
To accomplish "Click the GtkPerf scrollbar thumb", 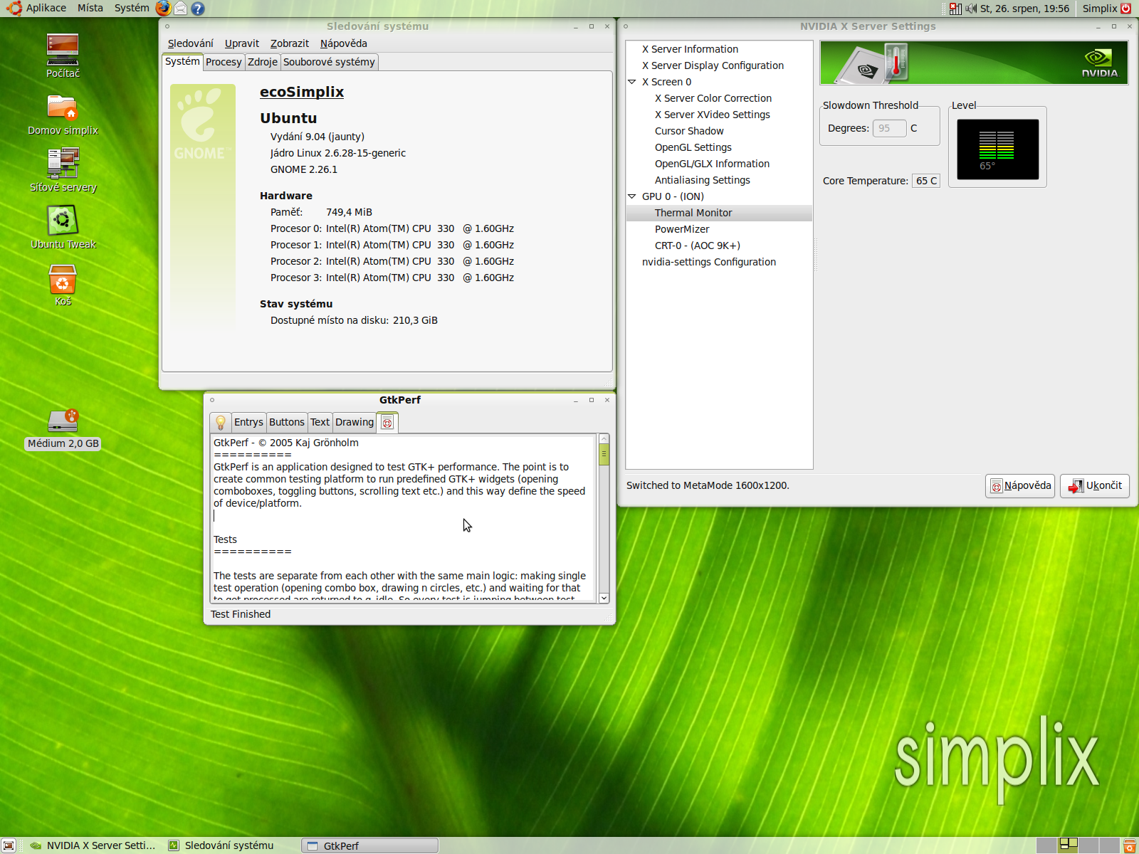I will coord(604,454).
